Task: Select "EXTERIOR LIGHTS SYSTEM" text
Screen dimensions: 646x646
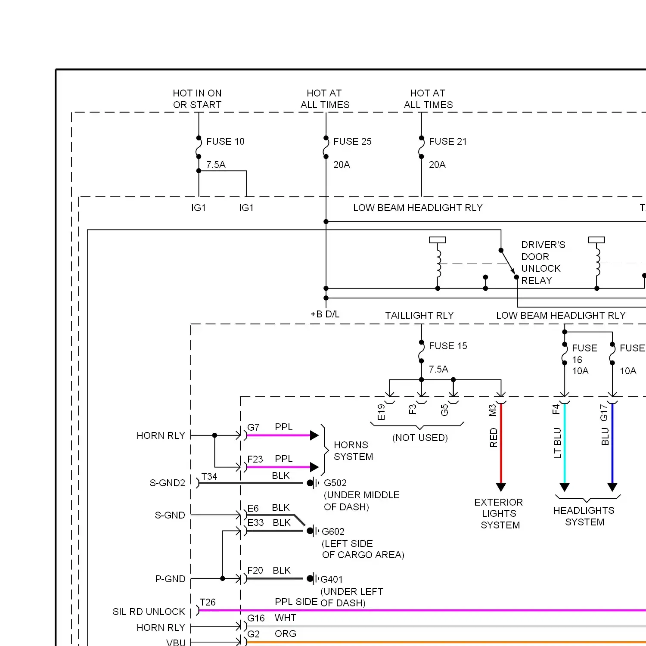Action: (x=499, y=513)
